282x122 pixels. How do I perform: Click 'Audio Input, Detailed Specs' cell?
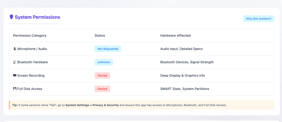pyautogui.click(x=181, y=49)
